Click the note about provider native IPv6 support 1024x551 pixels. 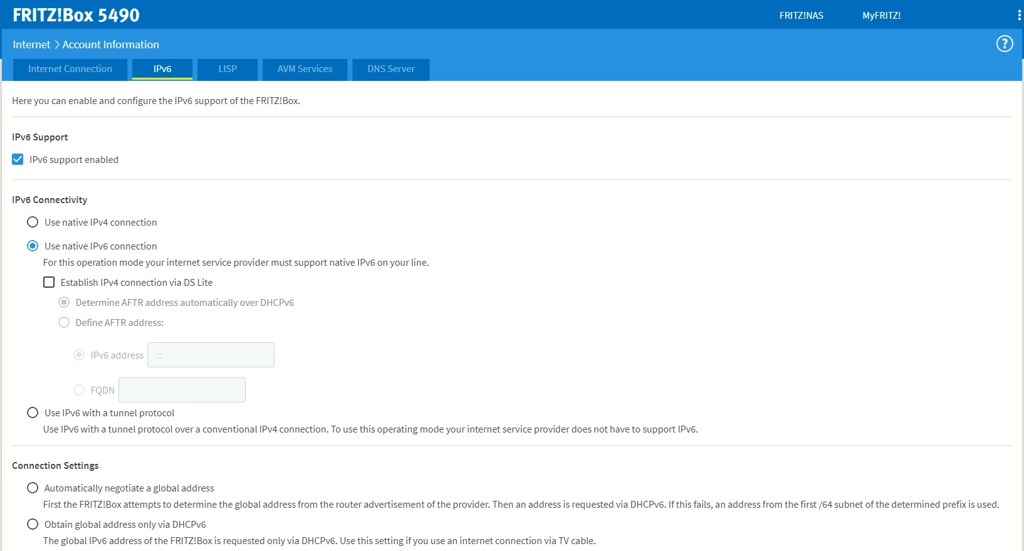[236, 263]
